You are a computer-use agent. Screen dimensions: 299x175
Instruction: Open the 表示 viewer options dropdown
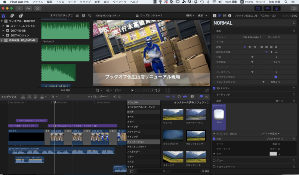pyautogui.click(x=202, y=16)
